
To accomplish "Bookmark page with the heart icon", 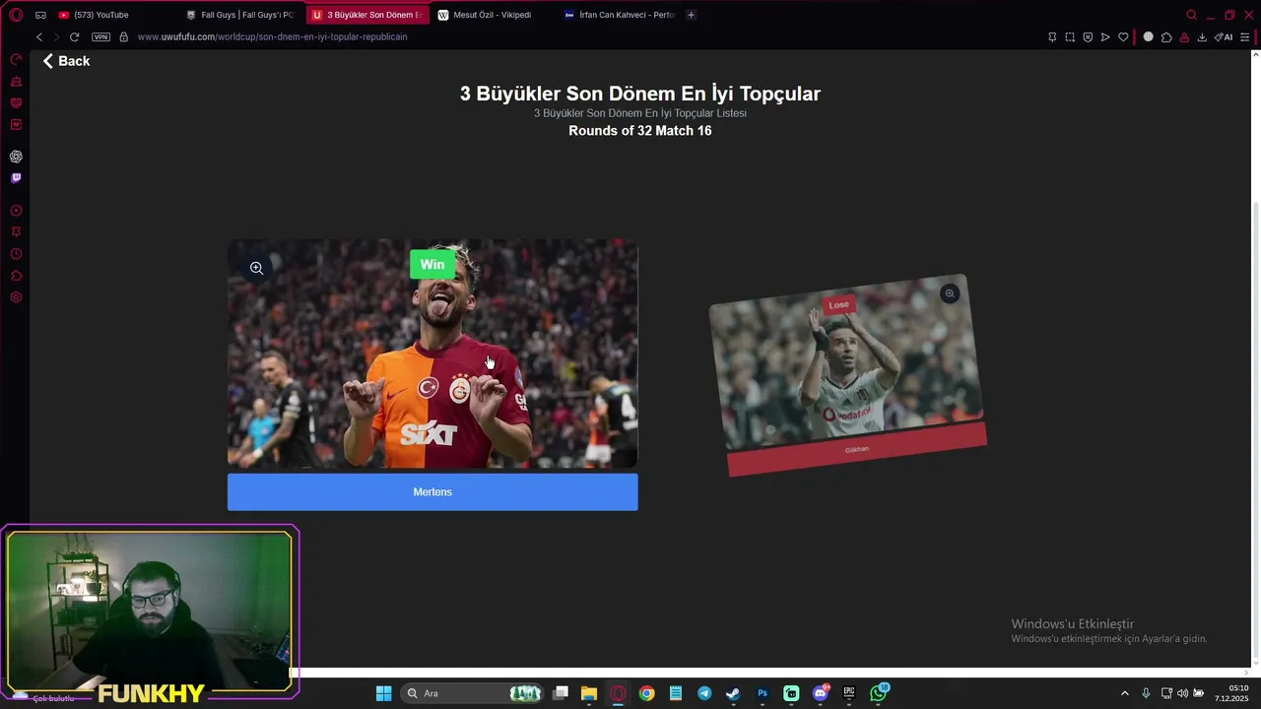I will pyautogui.click(x=1123, y=36).
